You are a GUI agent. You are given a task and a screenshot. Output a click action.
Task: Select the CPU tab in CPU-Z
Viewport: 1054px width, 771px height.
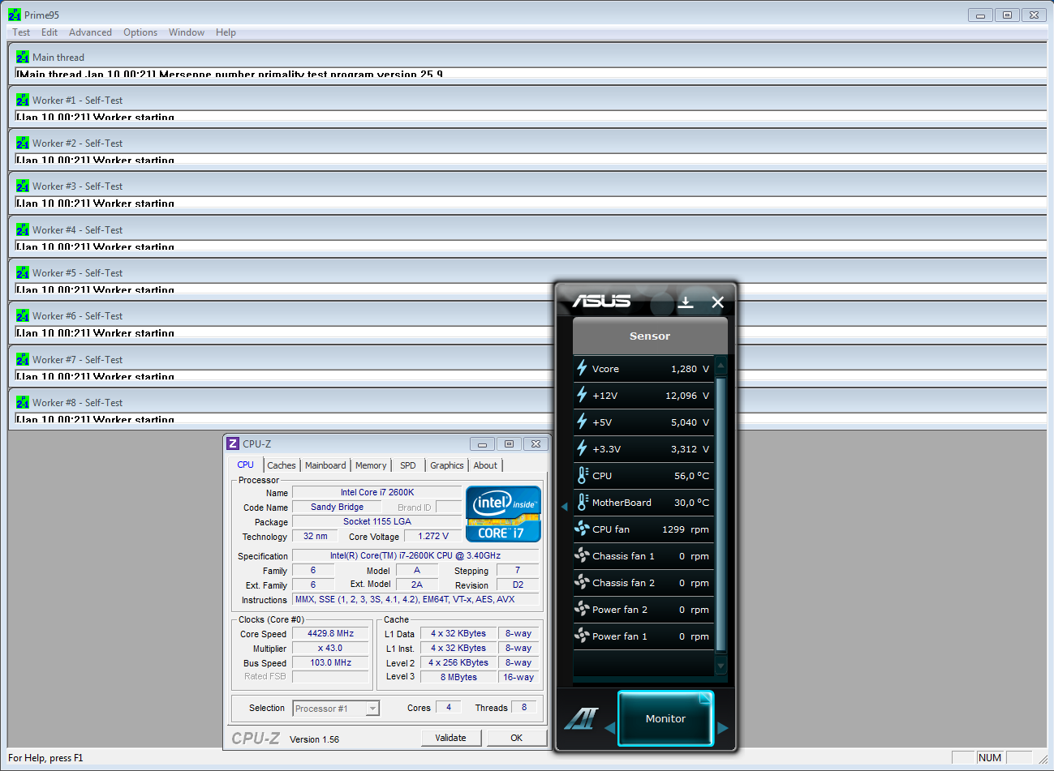[x=245, y=465]
